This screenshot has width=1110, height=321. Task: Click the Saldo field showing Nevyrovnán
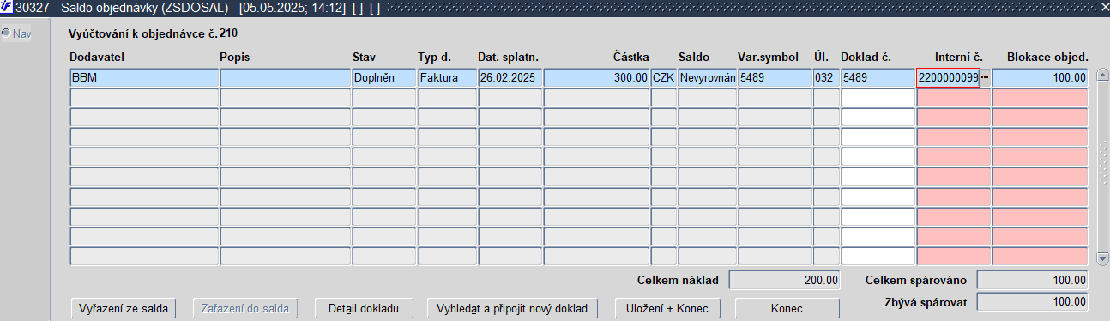(x=707, y=77)
